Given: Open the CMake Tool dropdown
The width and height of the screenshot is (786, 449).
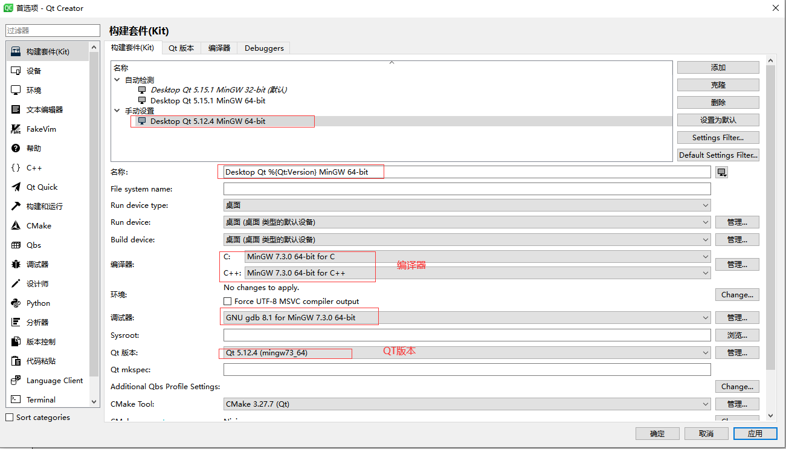Looking at the screenshot, I should coord(467,404).
